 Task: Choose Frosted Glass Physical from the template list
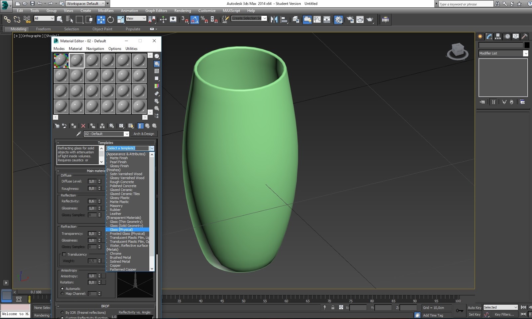point(127,234)
